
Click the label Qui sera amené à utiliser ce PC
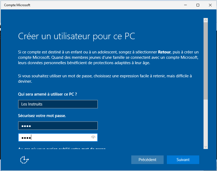click(x=49, y=94)
